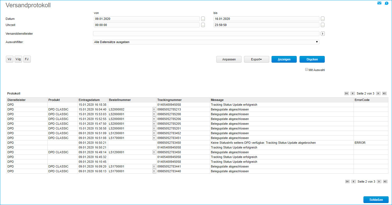Go to next page in top pager
Viewport: 392px width, 205px height.
click(x=378, y=93)
